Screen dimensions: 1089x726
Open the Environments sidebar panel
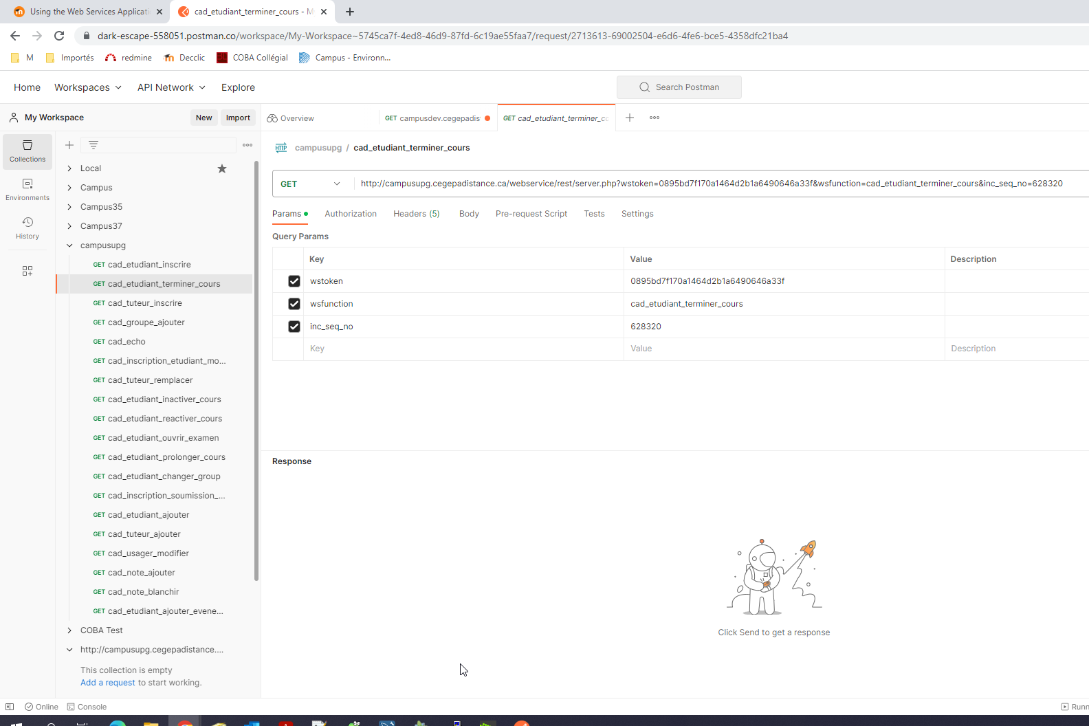[27, 189]
